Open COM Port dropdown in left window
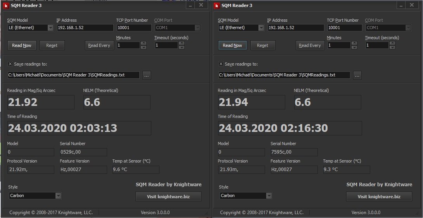 pyautogui.click(x=198, y=28)
